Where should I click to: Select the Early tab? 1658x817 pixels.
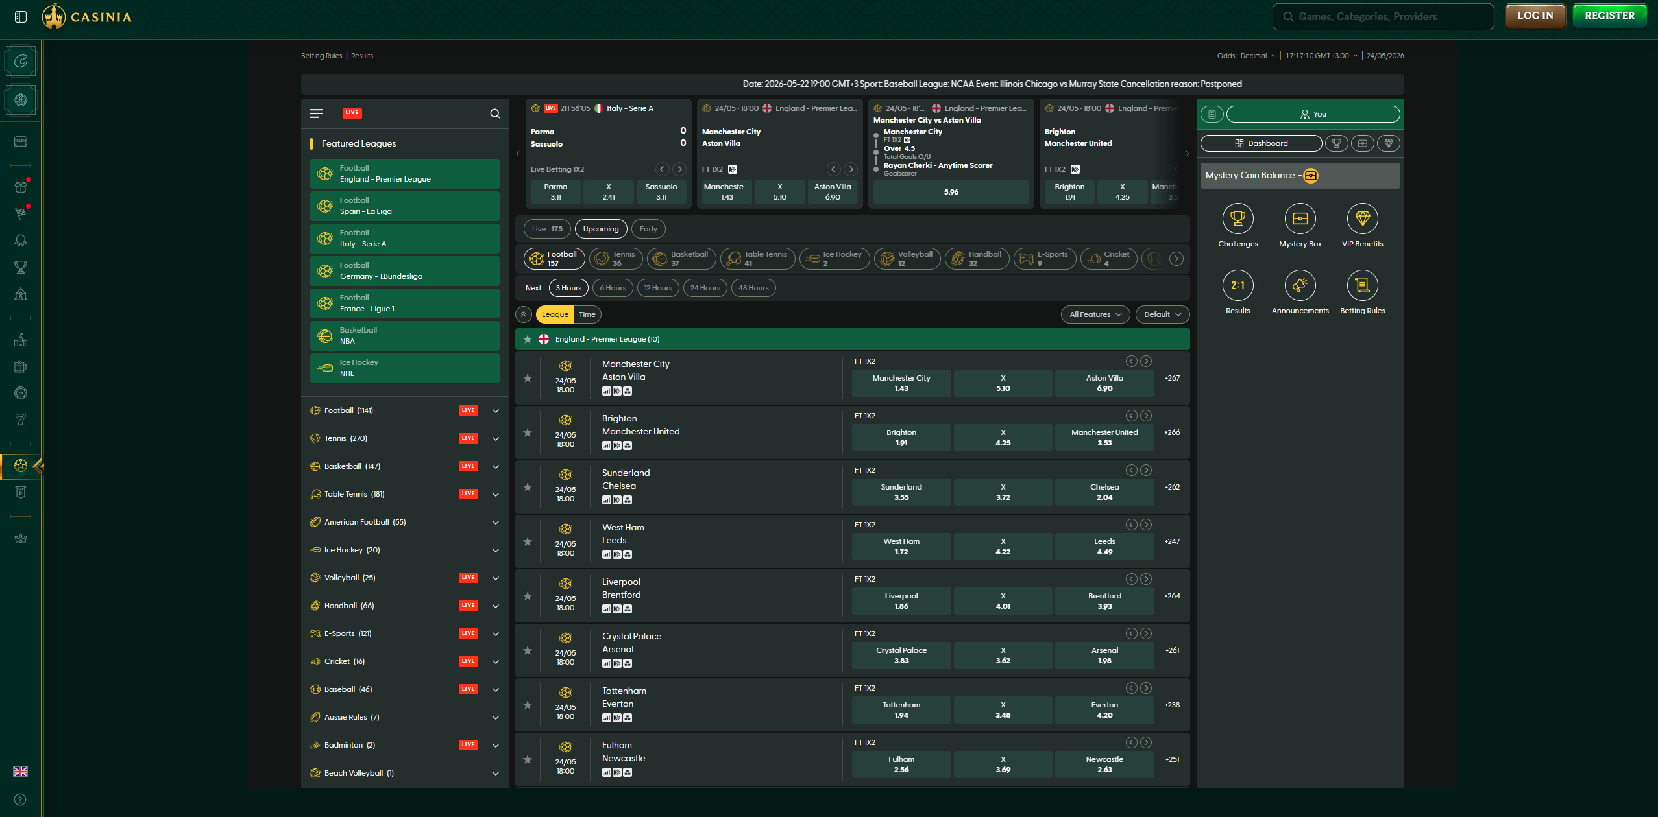tap(648, 229)
